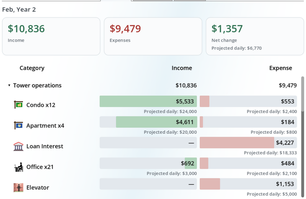
Task: Click the Income column header
Action: point(182,68)
